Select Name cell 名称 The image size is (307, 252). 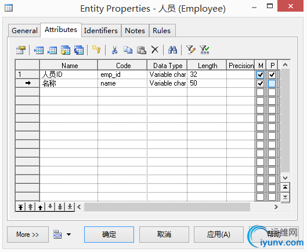pos(68,83)
